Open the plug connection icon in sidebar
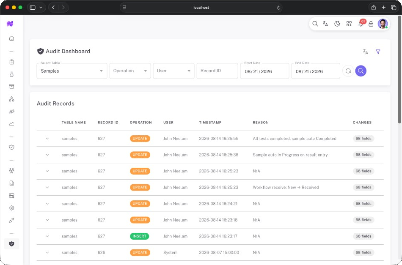 click(11, 220)
